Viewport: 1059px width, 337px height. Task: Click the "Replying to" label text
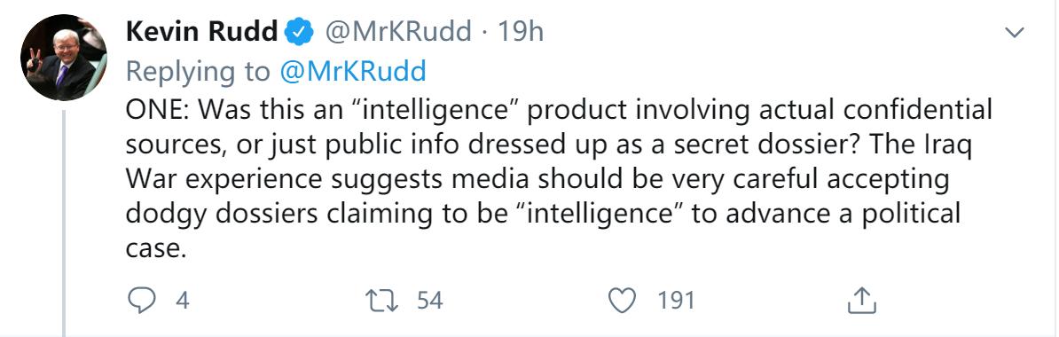tap(199, 72)
